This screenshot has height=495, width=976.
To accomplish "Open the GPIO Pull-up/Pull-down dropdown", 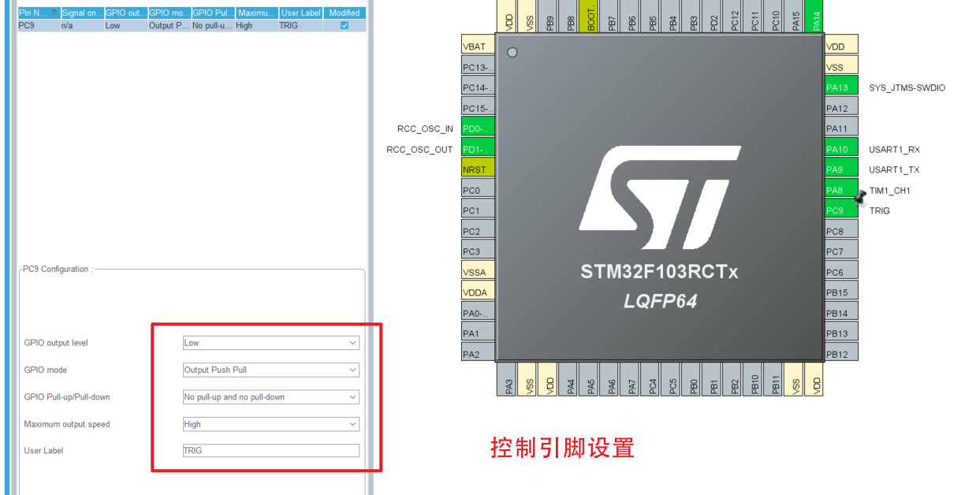I will [270, 397].
